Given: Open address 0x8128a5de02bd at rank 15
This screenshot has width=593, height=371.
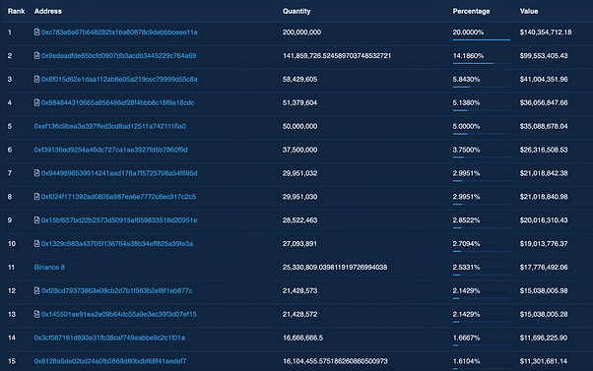Looking at the screenshot, I should 110,361.
